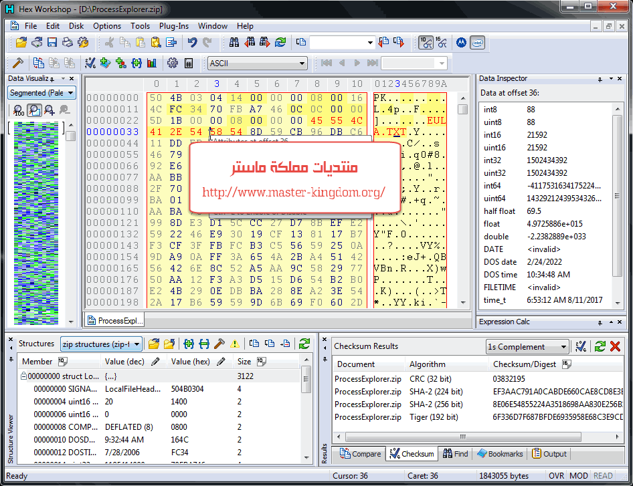
Task: Click the Document column header in Checksum Results
Action: (x=369, y=364)
